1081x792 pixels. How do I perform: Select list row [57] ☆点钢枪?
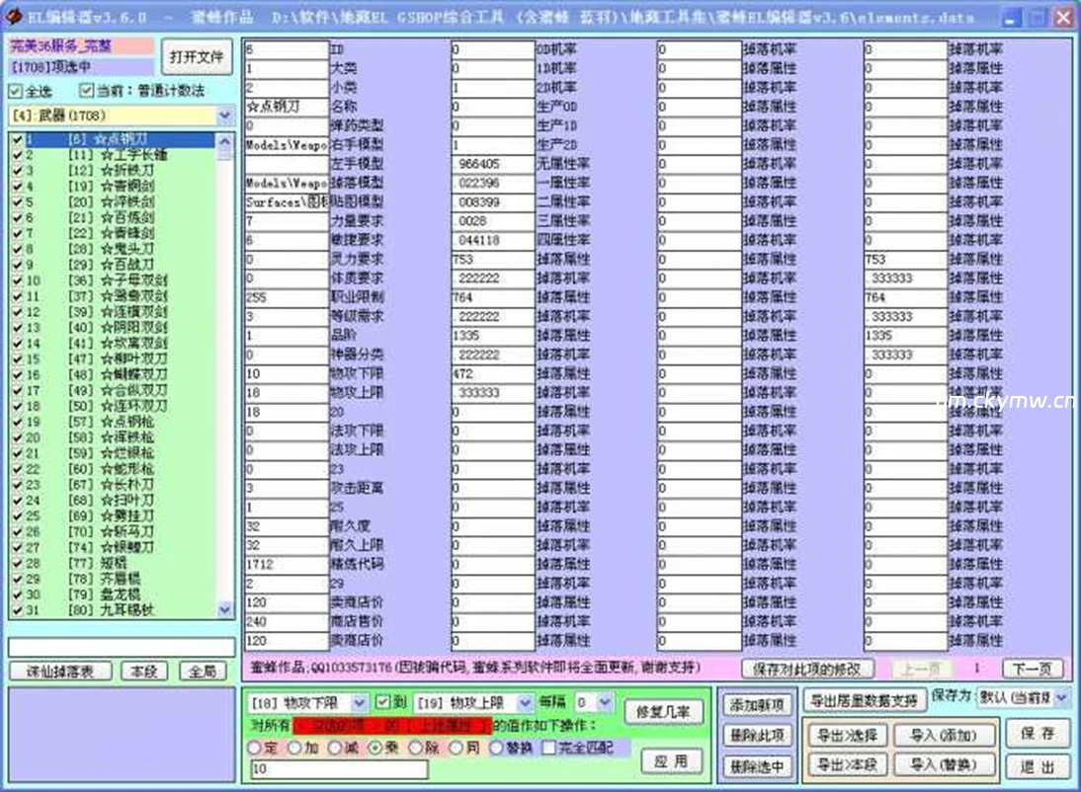point(113,422)
